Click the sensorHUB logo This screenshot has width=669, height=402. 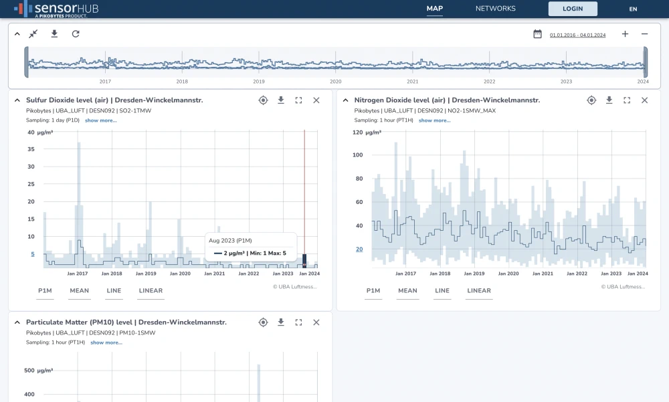point(56,9)
